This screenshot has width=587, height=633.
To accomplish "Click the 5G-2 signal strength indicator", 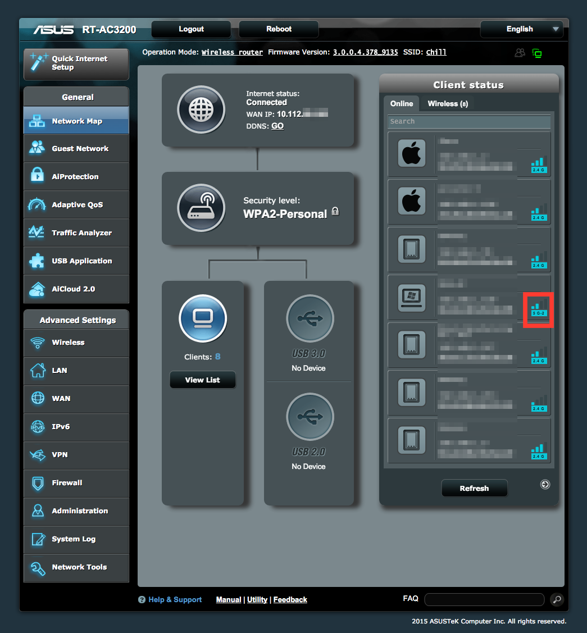I will 539,308.
